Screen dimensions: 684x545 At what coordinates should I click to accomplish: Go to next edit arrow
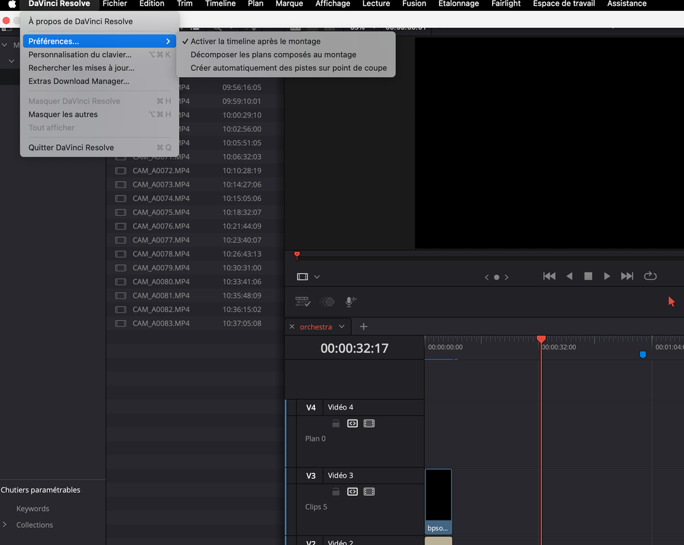506,277
